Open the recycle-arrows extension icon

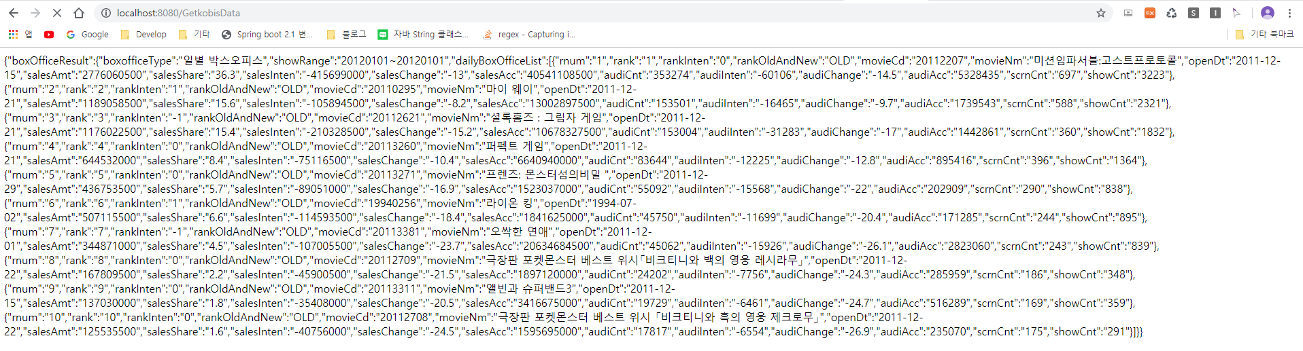coord(1172,13)
